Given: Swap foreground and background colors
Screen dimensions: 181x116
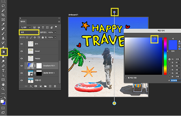Looking at the screenshot, I should (x=5, y=98).
